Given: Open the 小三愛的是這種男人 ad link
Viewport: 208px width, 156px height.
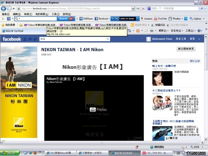Looking at the screenshot, I should [x=166, y=90].
